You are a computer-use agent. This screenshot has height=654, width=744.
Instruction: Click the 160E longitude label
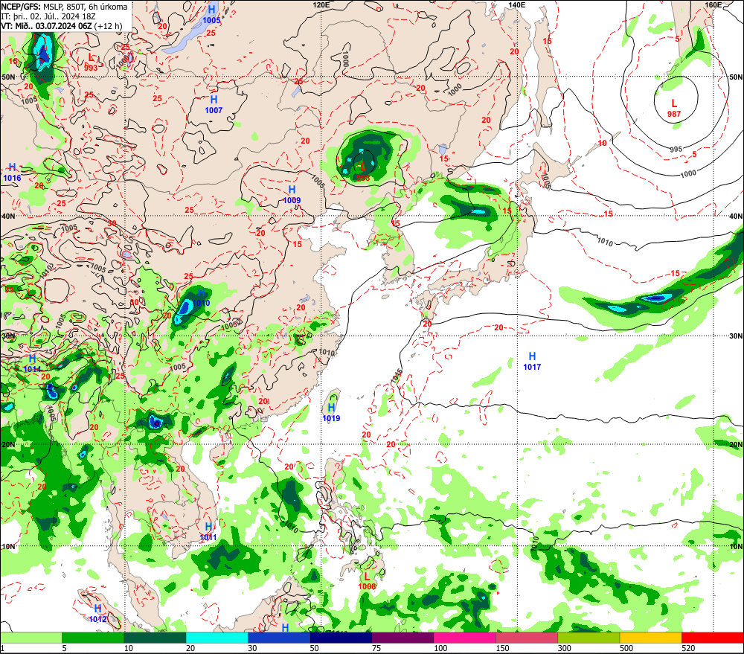[x=713, y=4]
